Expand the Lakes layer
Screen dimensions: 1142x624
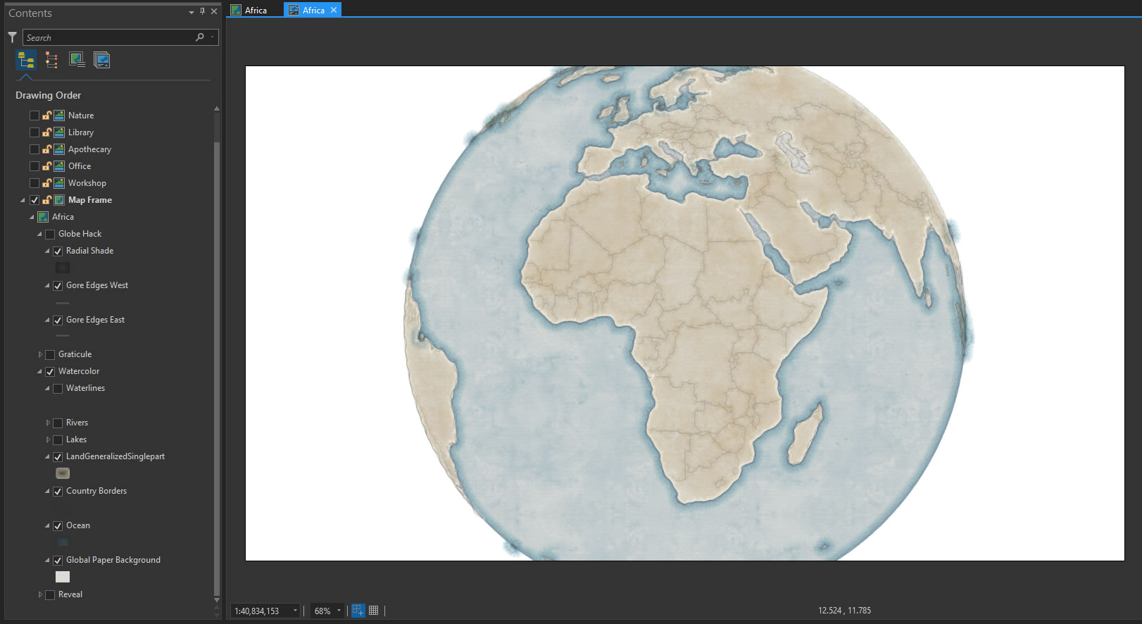pos(48,440)
